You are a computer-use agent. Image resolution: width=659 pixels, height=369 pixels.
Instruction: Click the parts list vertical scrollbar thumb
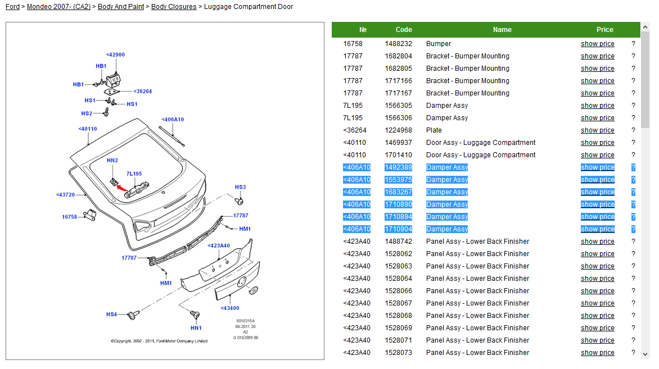pyautogui.click(x=645, y=79)
